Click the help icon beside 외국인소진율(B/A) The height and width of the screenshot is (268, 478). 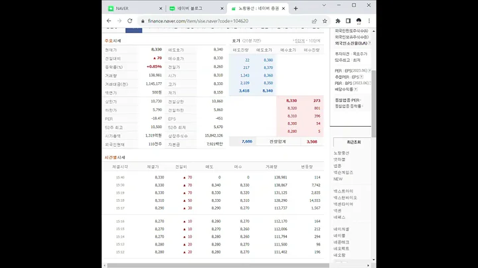[x=370, y=43]
